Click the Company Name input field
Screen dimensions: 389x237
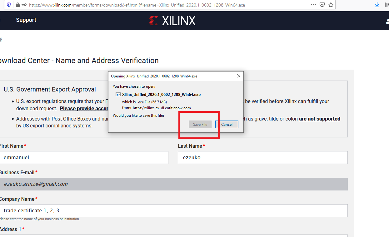[x=173, y=210]
